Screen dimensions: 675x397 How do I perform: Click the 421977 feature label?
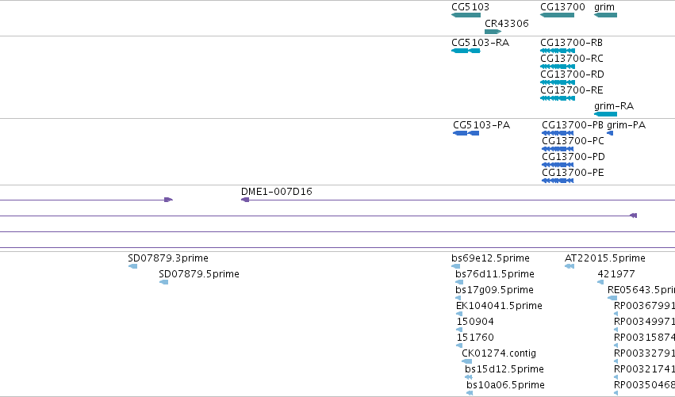(616, 274)
